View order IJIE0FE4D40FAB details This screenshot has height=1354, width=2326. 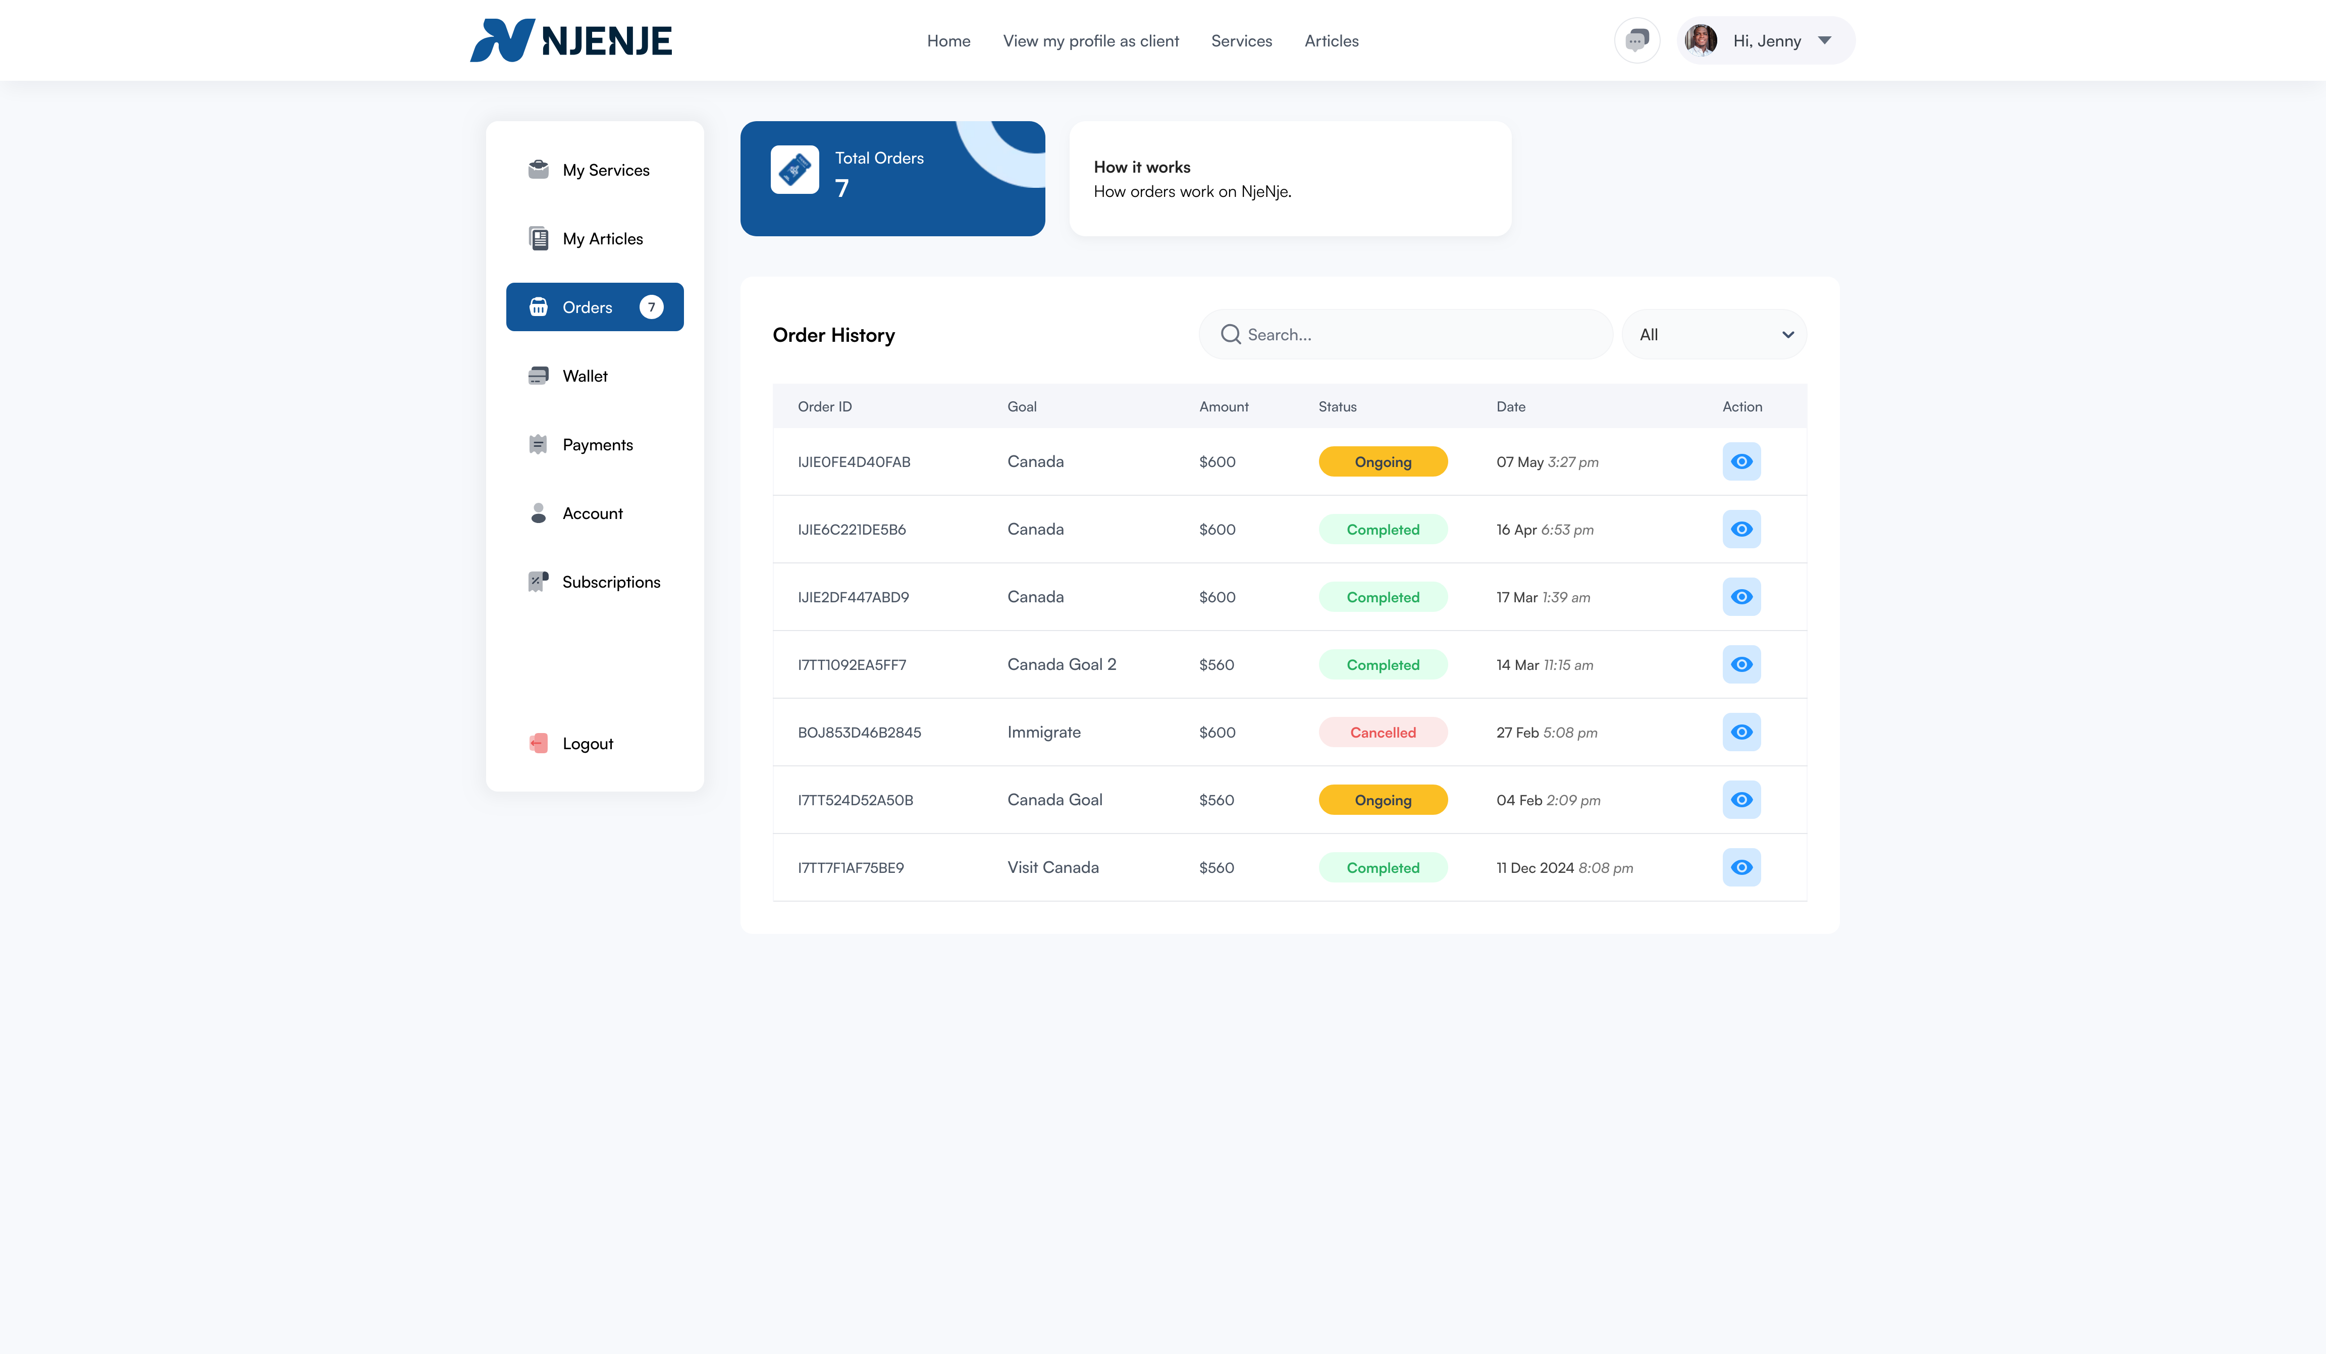pyautogui.click(x=1741, y=461)
